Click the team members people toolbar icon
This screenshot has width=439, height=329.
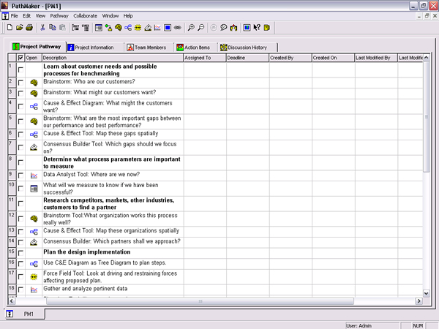point(233,28)
